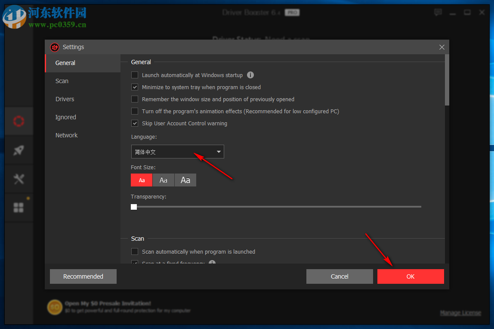The width and height of the screenshot is (494, 329).
Task: Open the Action Center grid icon in sidebar
Action: 19,208
